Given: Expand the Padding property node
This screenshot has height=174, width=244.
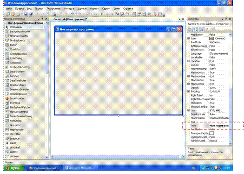Looking at the screenshot, I should click(x=188, y=91).
